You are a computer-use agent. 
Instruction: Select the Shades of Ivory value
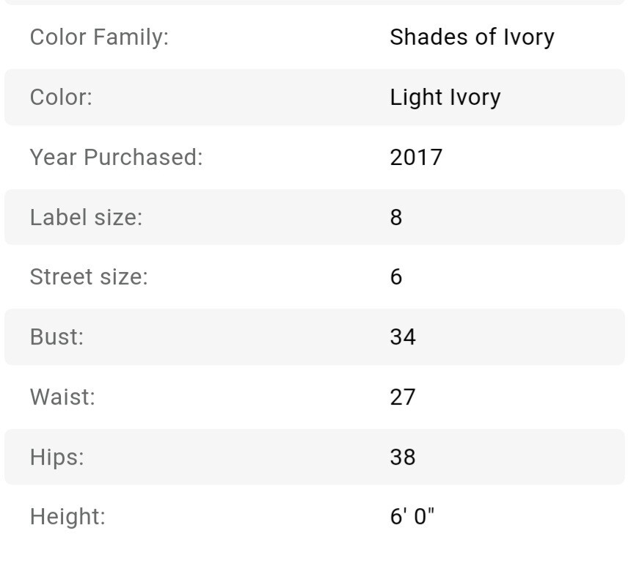pyautogui.click(x=472, y=37)
